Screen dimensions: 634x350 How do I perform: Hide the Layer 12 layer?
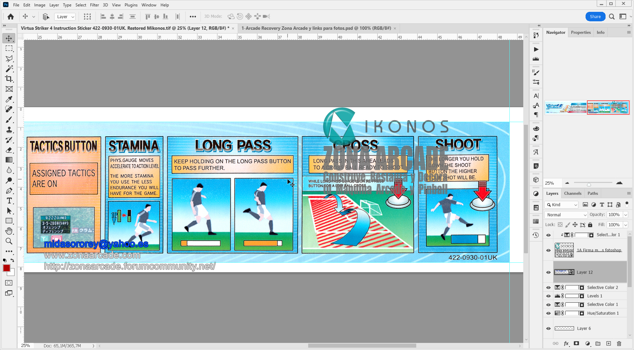[x=548, y=272]
